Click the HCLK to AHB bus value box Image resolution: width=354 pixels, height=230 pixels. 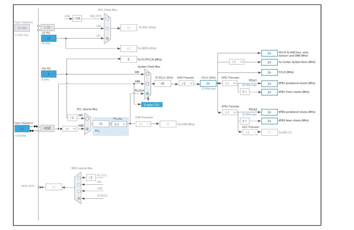[x=269, y=53]
